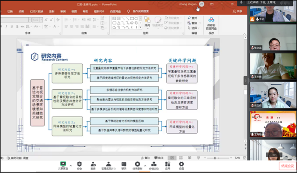The height and width of the screenshot is (173, 297).
Task: Click 保存到百度网盘 cloud save icon
Action: tap(211, 20)
